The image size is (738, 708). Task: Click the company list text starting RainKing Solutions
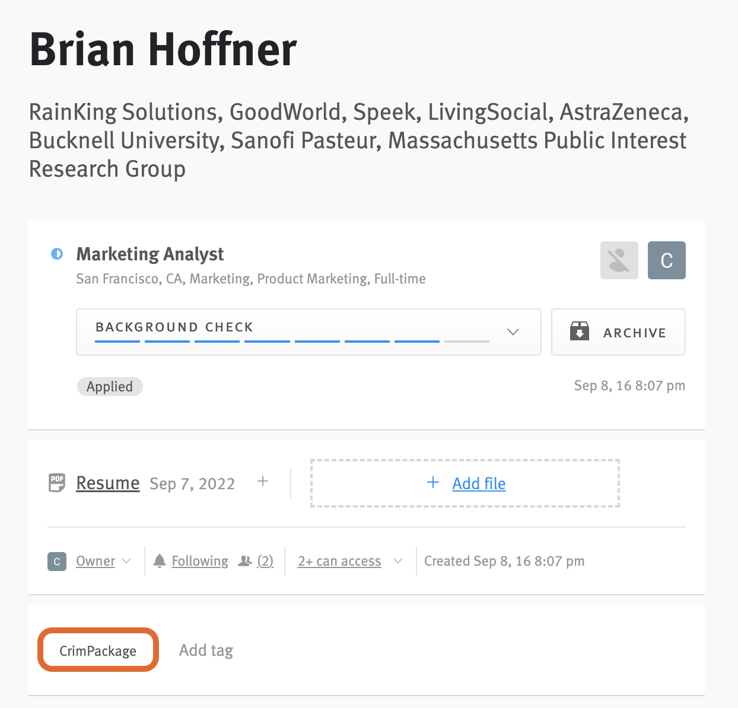[359, 141]
